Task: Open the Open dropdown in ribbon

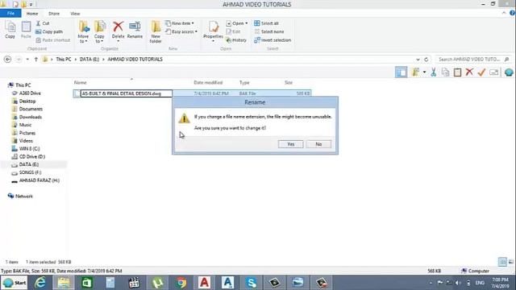Action: click(x=236, y=23)
